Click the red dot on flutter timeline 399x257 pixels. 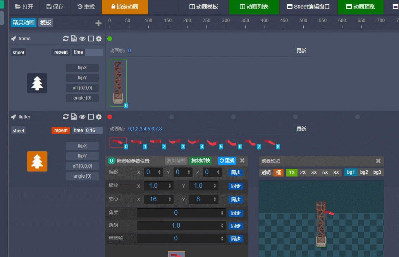[110, 117]
